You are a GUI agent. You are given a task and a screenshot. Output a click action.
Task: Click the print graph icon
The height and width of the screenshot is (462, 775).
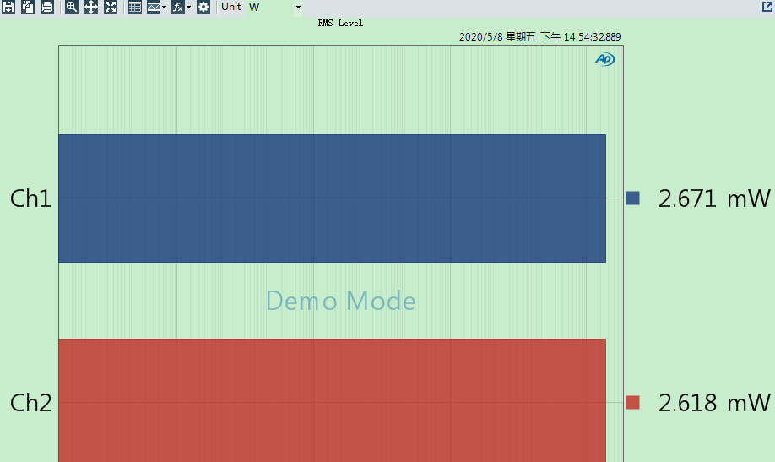click(x=47, y=7)
